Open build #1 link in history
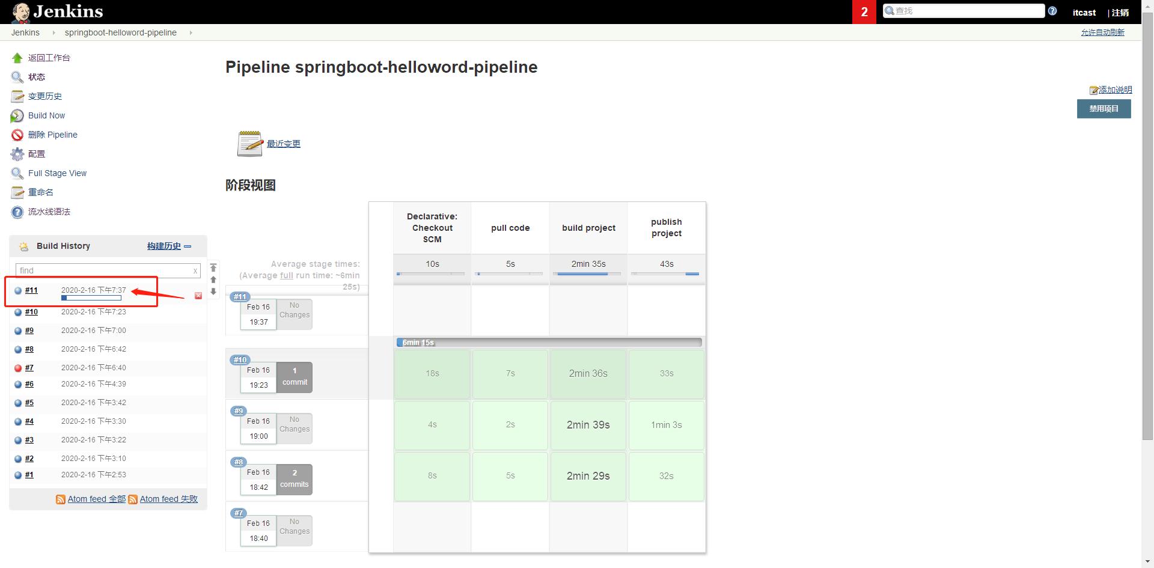 point(29,475)
